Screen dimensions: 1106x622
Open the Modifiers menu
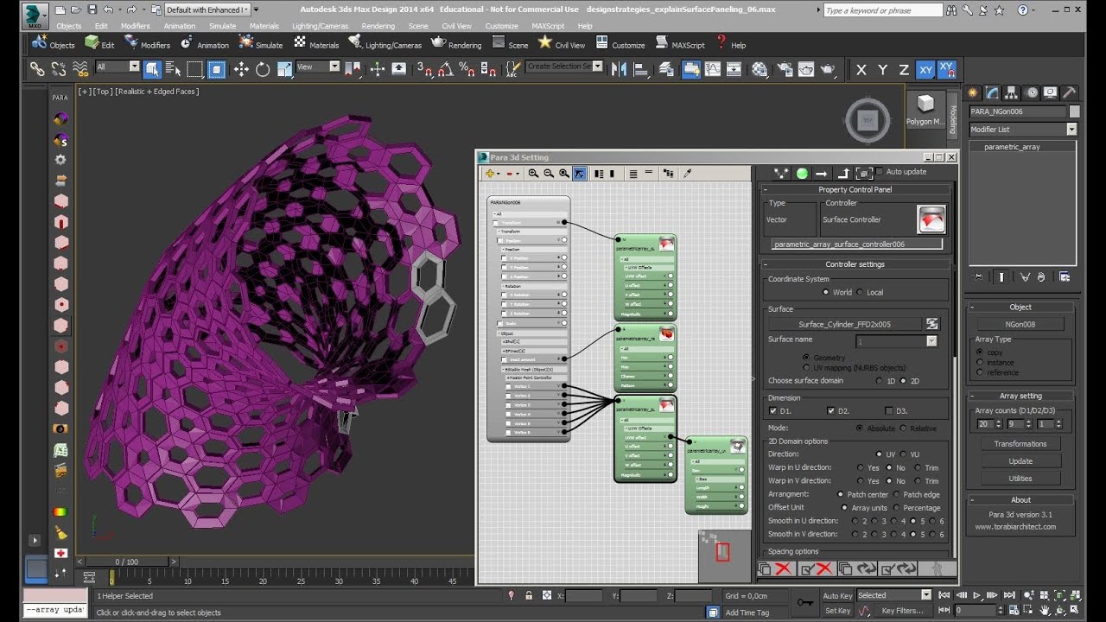point(136,26)
